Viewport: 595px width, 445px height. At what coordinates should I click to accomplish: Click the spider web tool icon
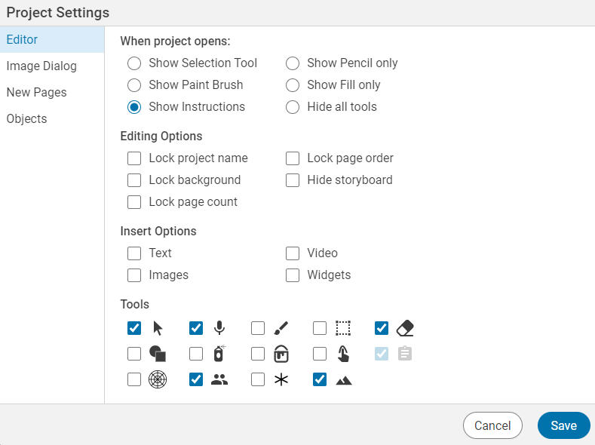pos(158,379)
